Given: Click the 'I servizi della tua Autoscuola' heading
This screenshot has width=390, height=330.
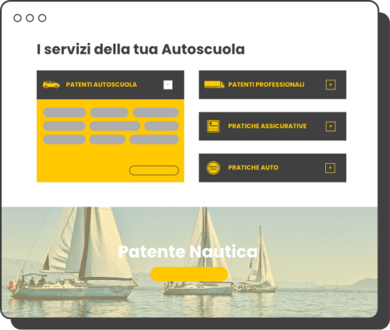Looking at the screenshot, I should (140, 49).
